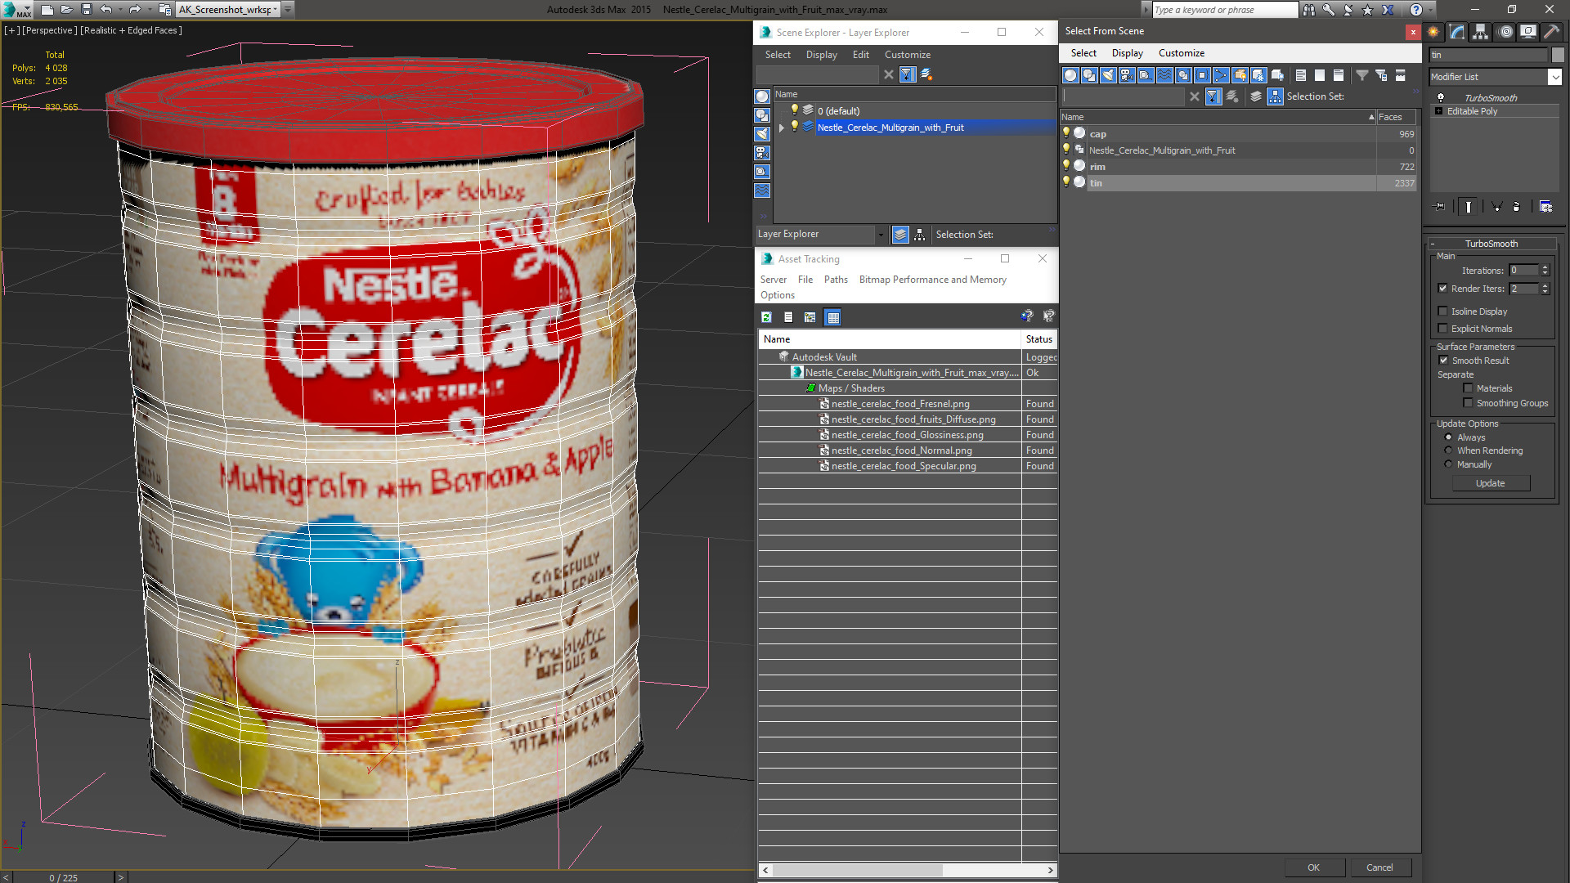Sort by Name column in Select From Scene
The height and width of the screenshot is (883, 1570).
tap(1218, 117)
